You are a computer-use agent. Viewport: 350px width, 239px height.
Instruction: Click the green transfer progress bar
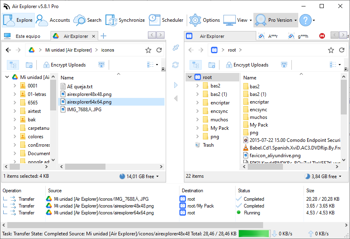(254, 234)
